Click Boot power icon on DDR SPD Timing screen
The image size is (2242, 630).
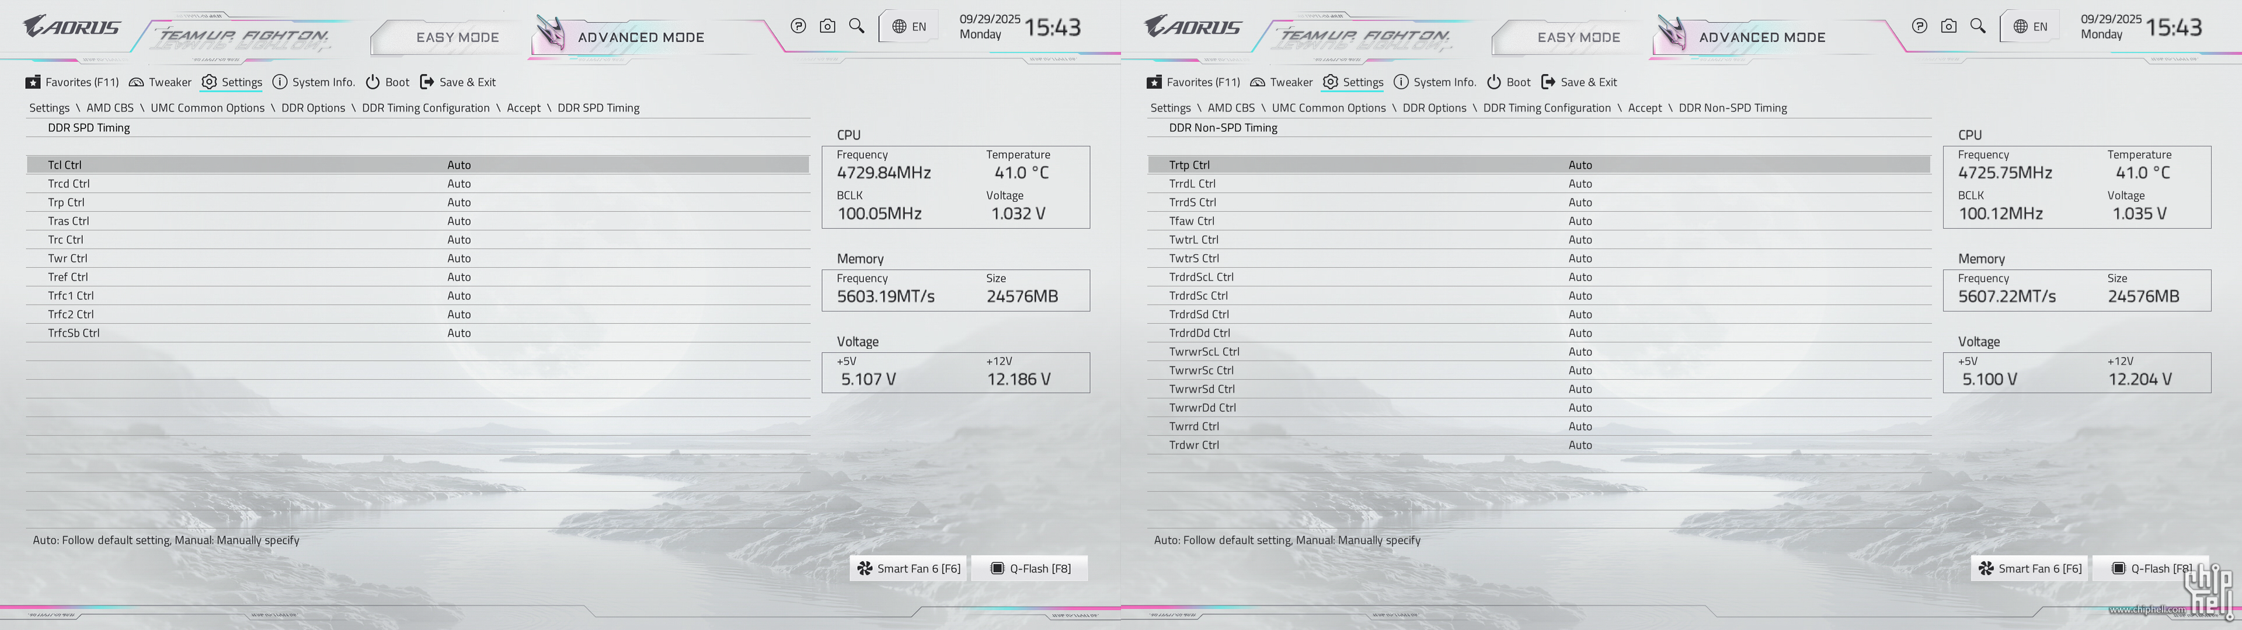click(x=372, y=82)
